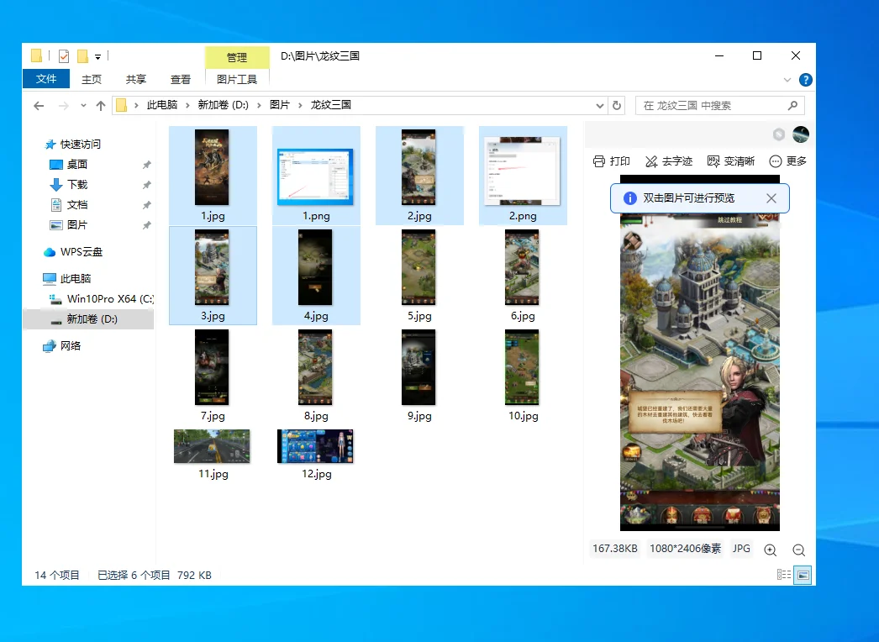The height and width of the screenshot is (642, 879).
Task: Open the 主页 ribbon tab
Action: coord(92,79)
